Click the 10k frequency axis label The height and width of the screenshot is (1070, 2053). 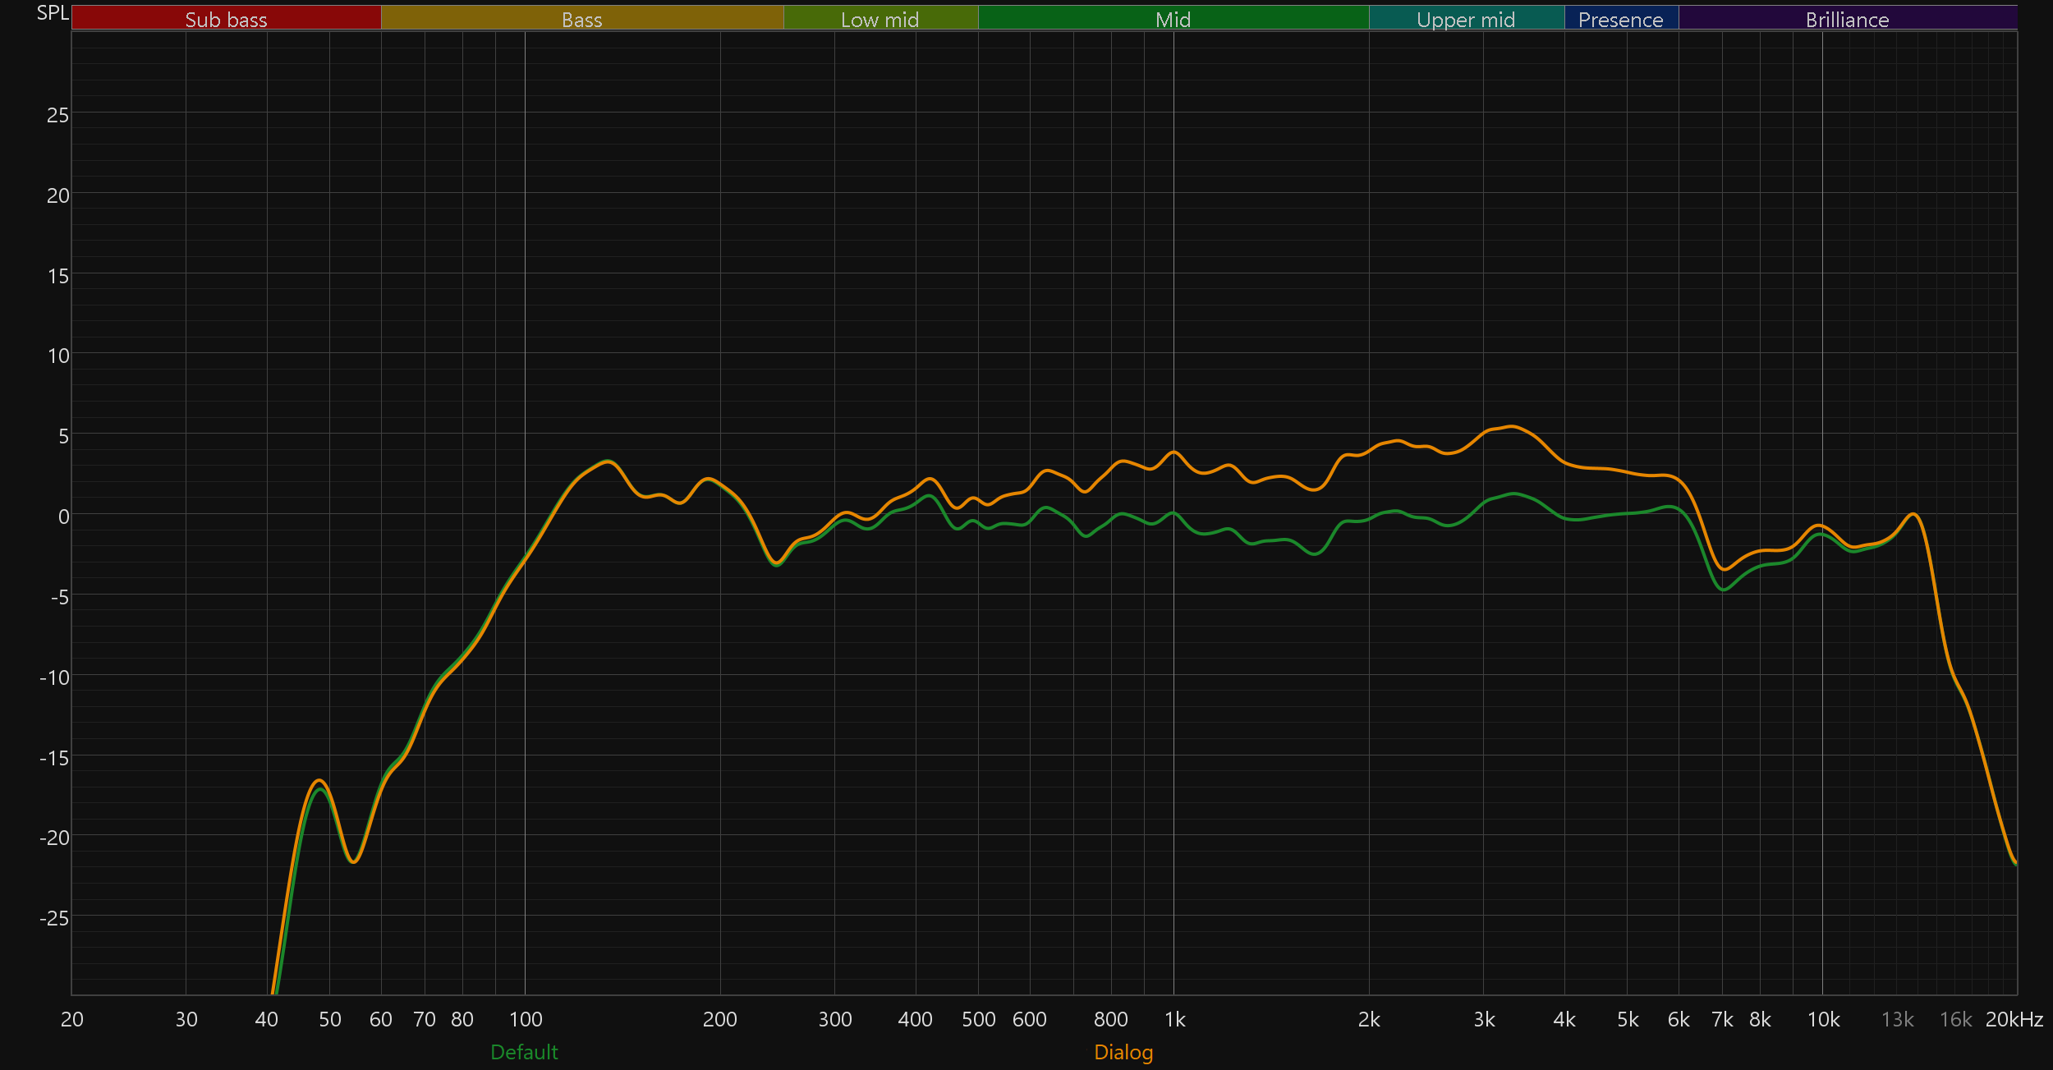click(1823, 1019)
